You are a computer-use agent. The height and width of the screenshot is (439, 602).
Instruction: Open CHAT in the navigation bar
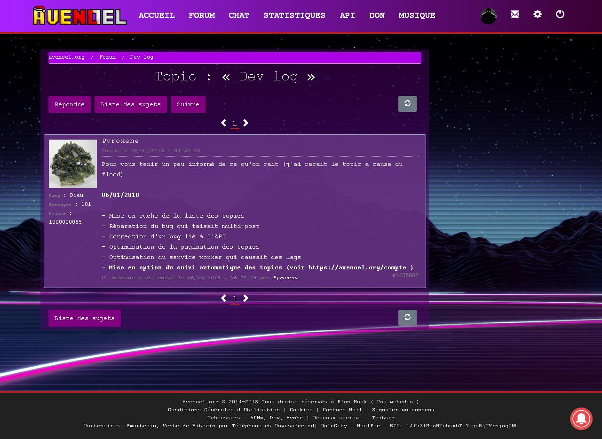239,16
